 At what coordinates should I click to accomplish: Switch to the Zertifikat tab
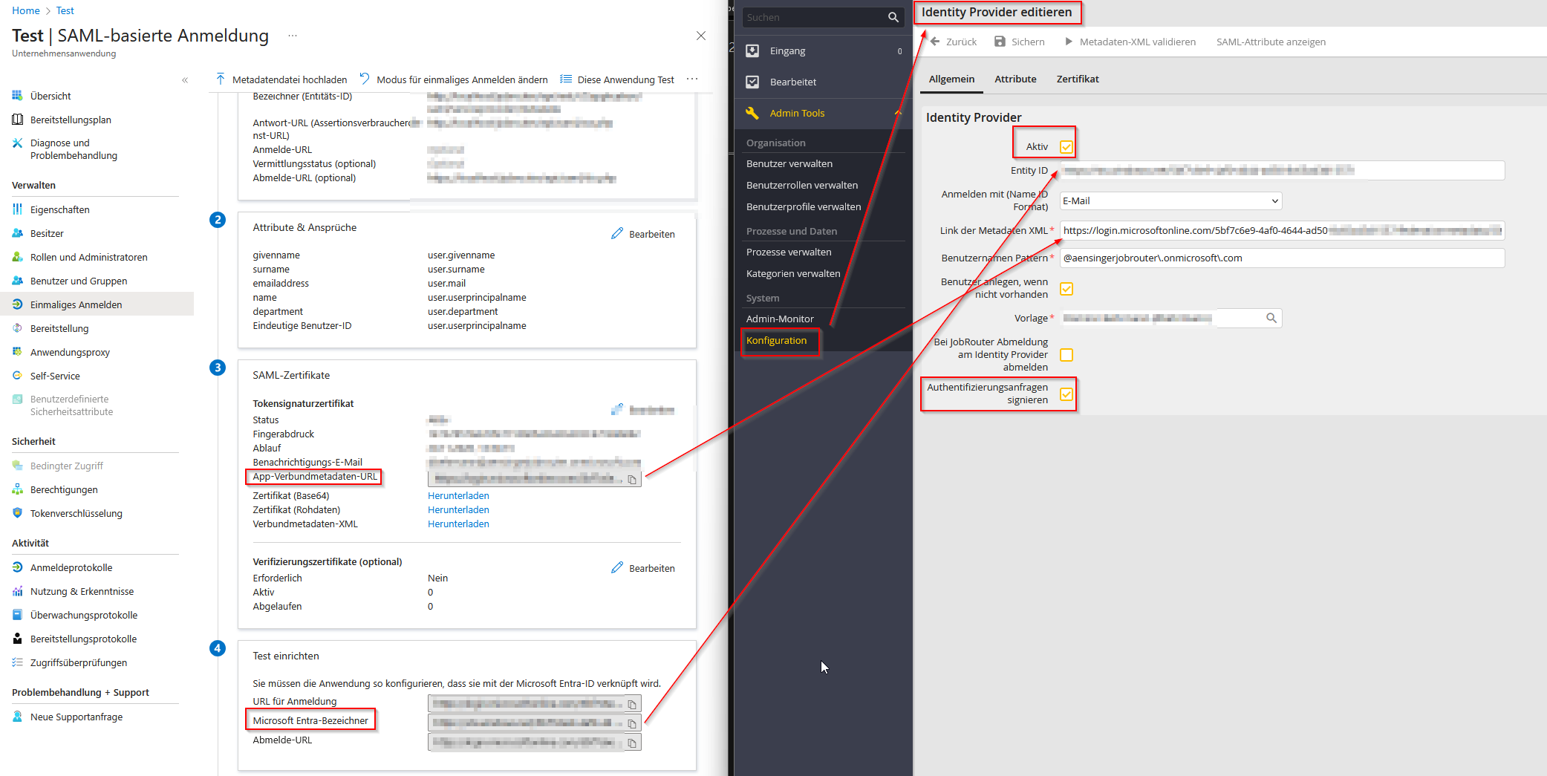pyautogui.click(x=1078, y=79)
